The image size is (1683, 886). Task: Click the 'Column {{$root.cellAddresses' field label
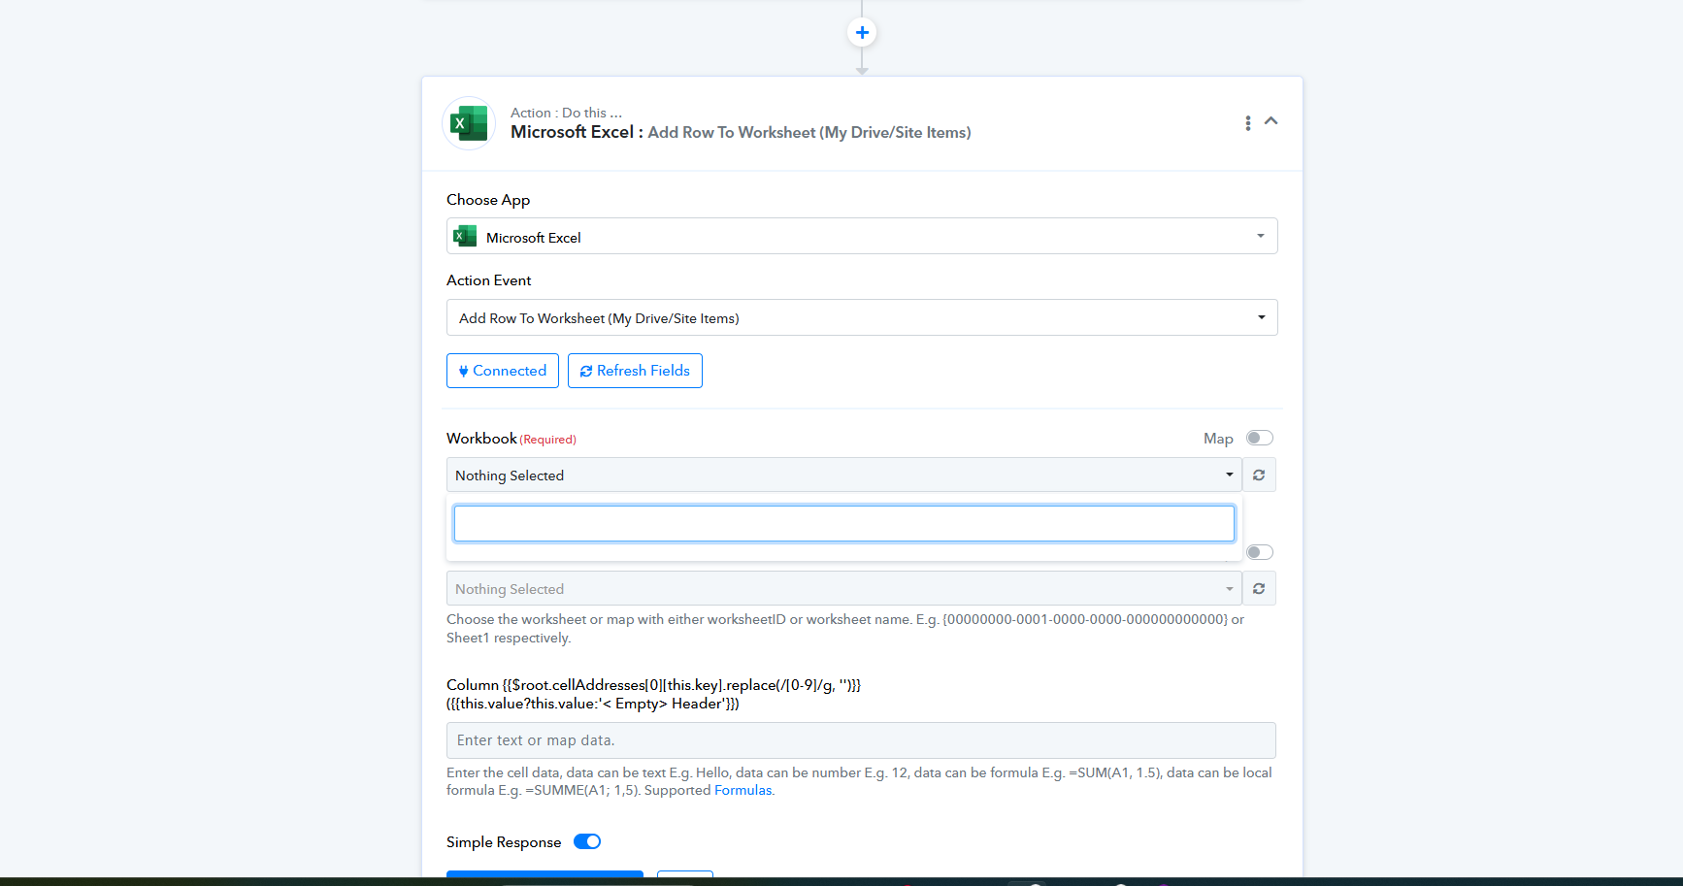click(x=654, y=694)
